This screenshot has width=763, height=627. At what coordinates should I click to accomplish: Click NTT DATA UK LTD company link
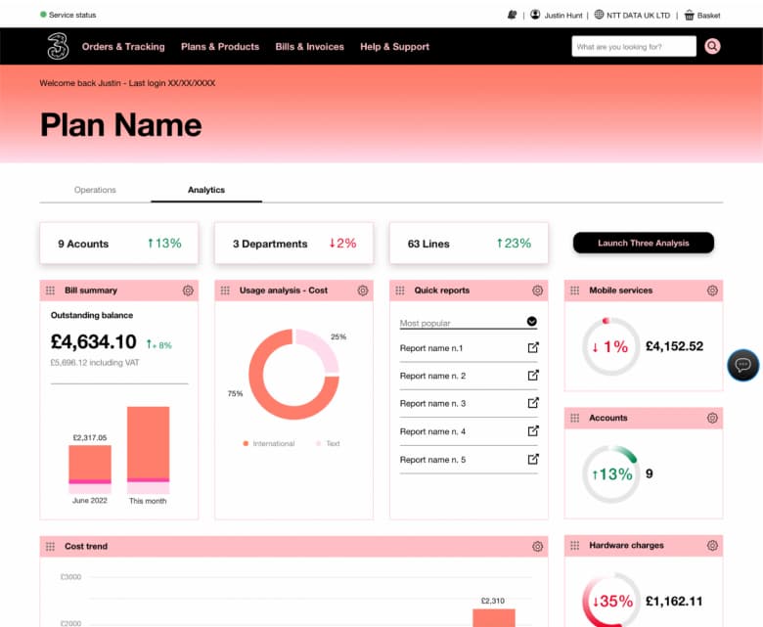coord(638,16)
